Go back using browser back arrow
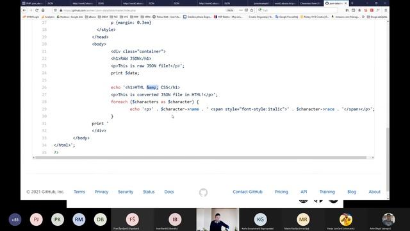The image size is (410, 231). point(24,10)
